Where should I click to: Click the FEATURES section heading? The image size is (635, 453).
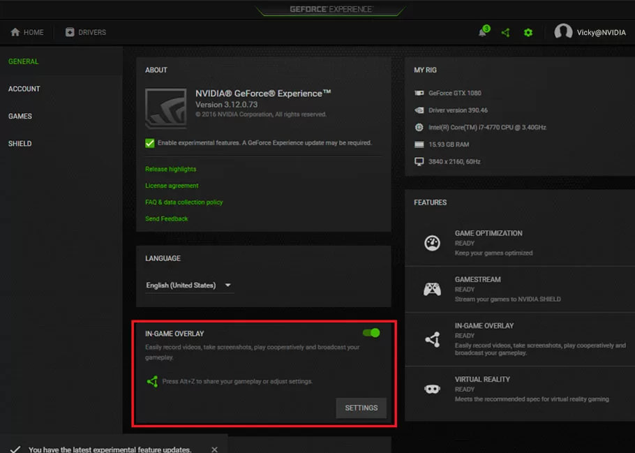tap(430, 202)
